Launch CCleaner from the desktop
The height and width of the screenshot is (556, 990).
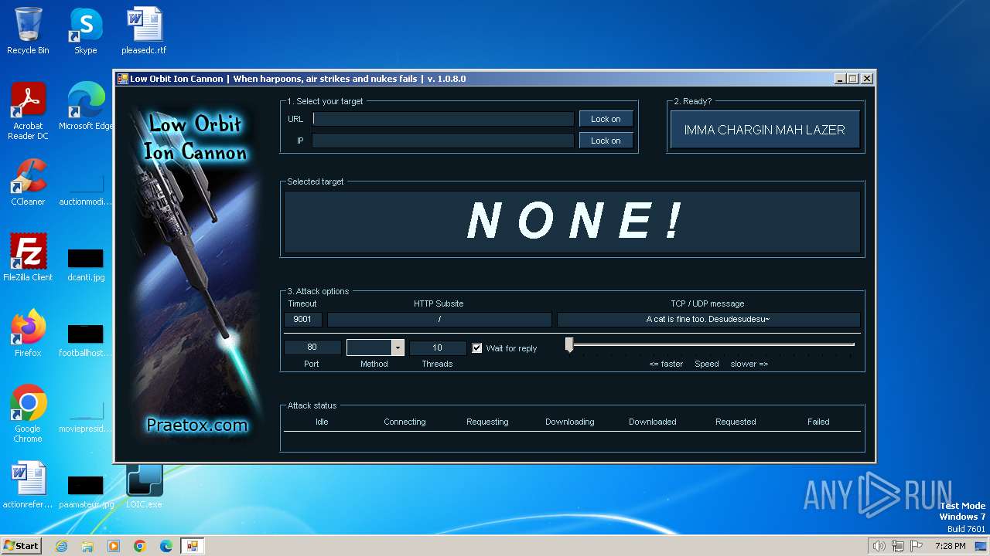click(x=28, y=182)
